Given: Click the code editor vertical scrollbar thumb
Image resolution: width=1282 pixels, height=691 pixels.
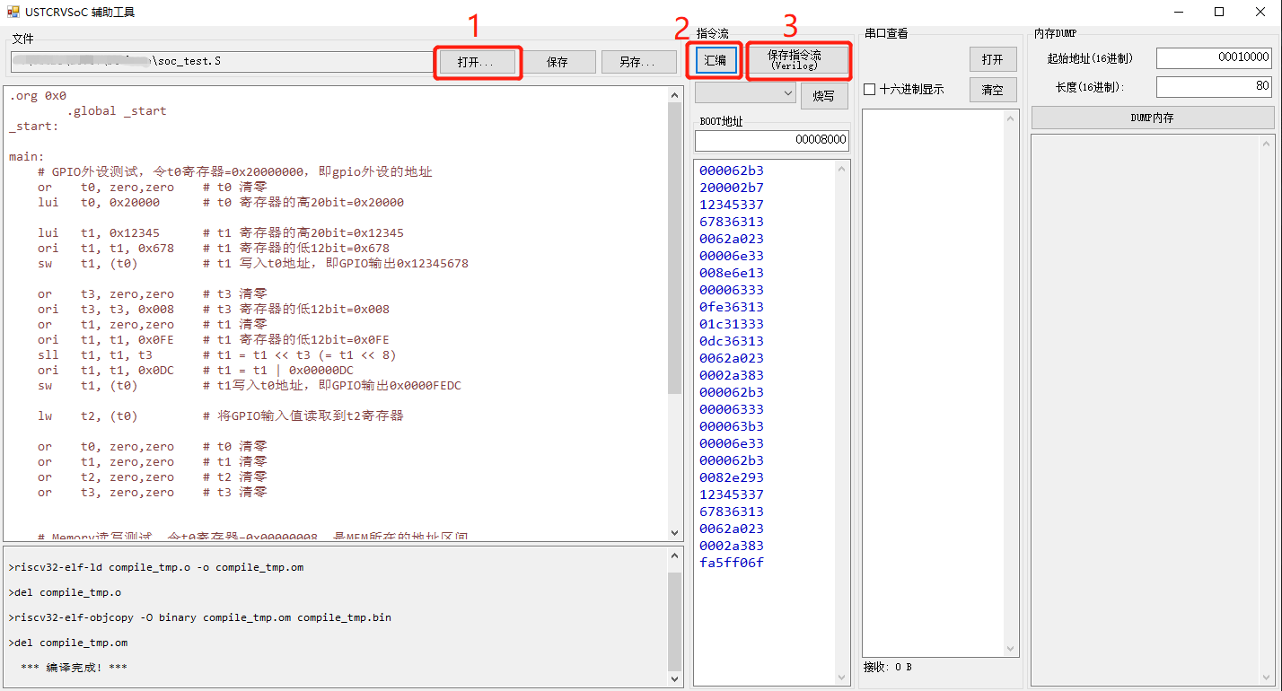Looking at the screenshot, I should [675, 248].
